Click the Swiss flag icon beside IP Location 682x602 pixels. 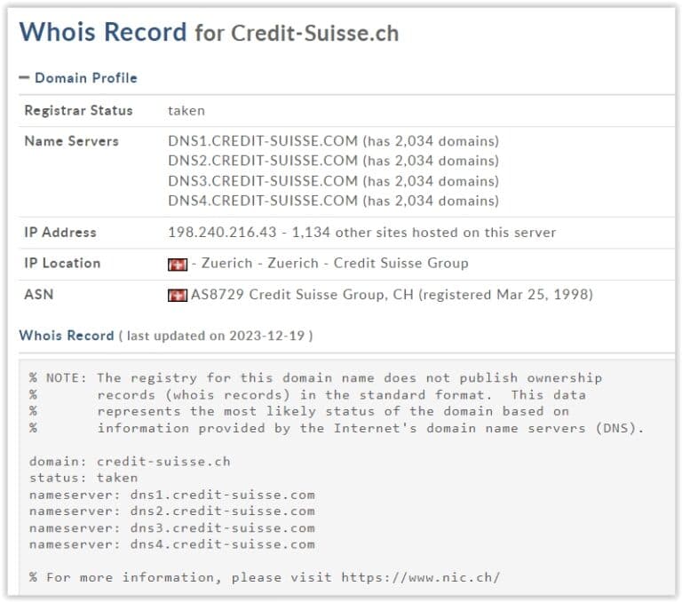click(x=177, y=264)
